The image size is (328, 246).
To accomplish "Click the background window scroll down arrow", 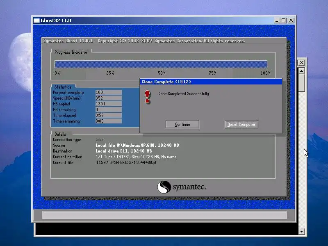I will [301, 231].
